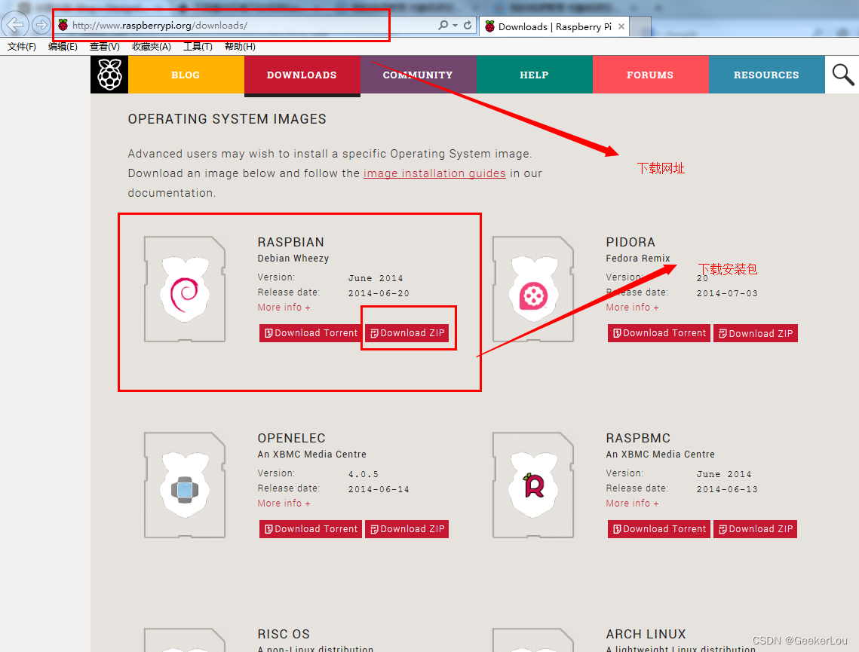Image resolution: width=859 pixels, height=652 pixels.
Task: Click the RASPBIAN heading text
Action: point(291,242)
